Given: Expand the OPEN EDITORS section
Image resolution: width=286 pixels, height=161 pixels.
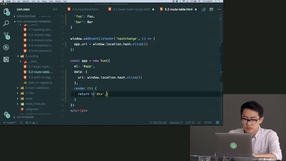Looking at the screenshot, I should point(14,17).
